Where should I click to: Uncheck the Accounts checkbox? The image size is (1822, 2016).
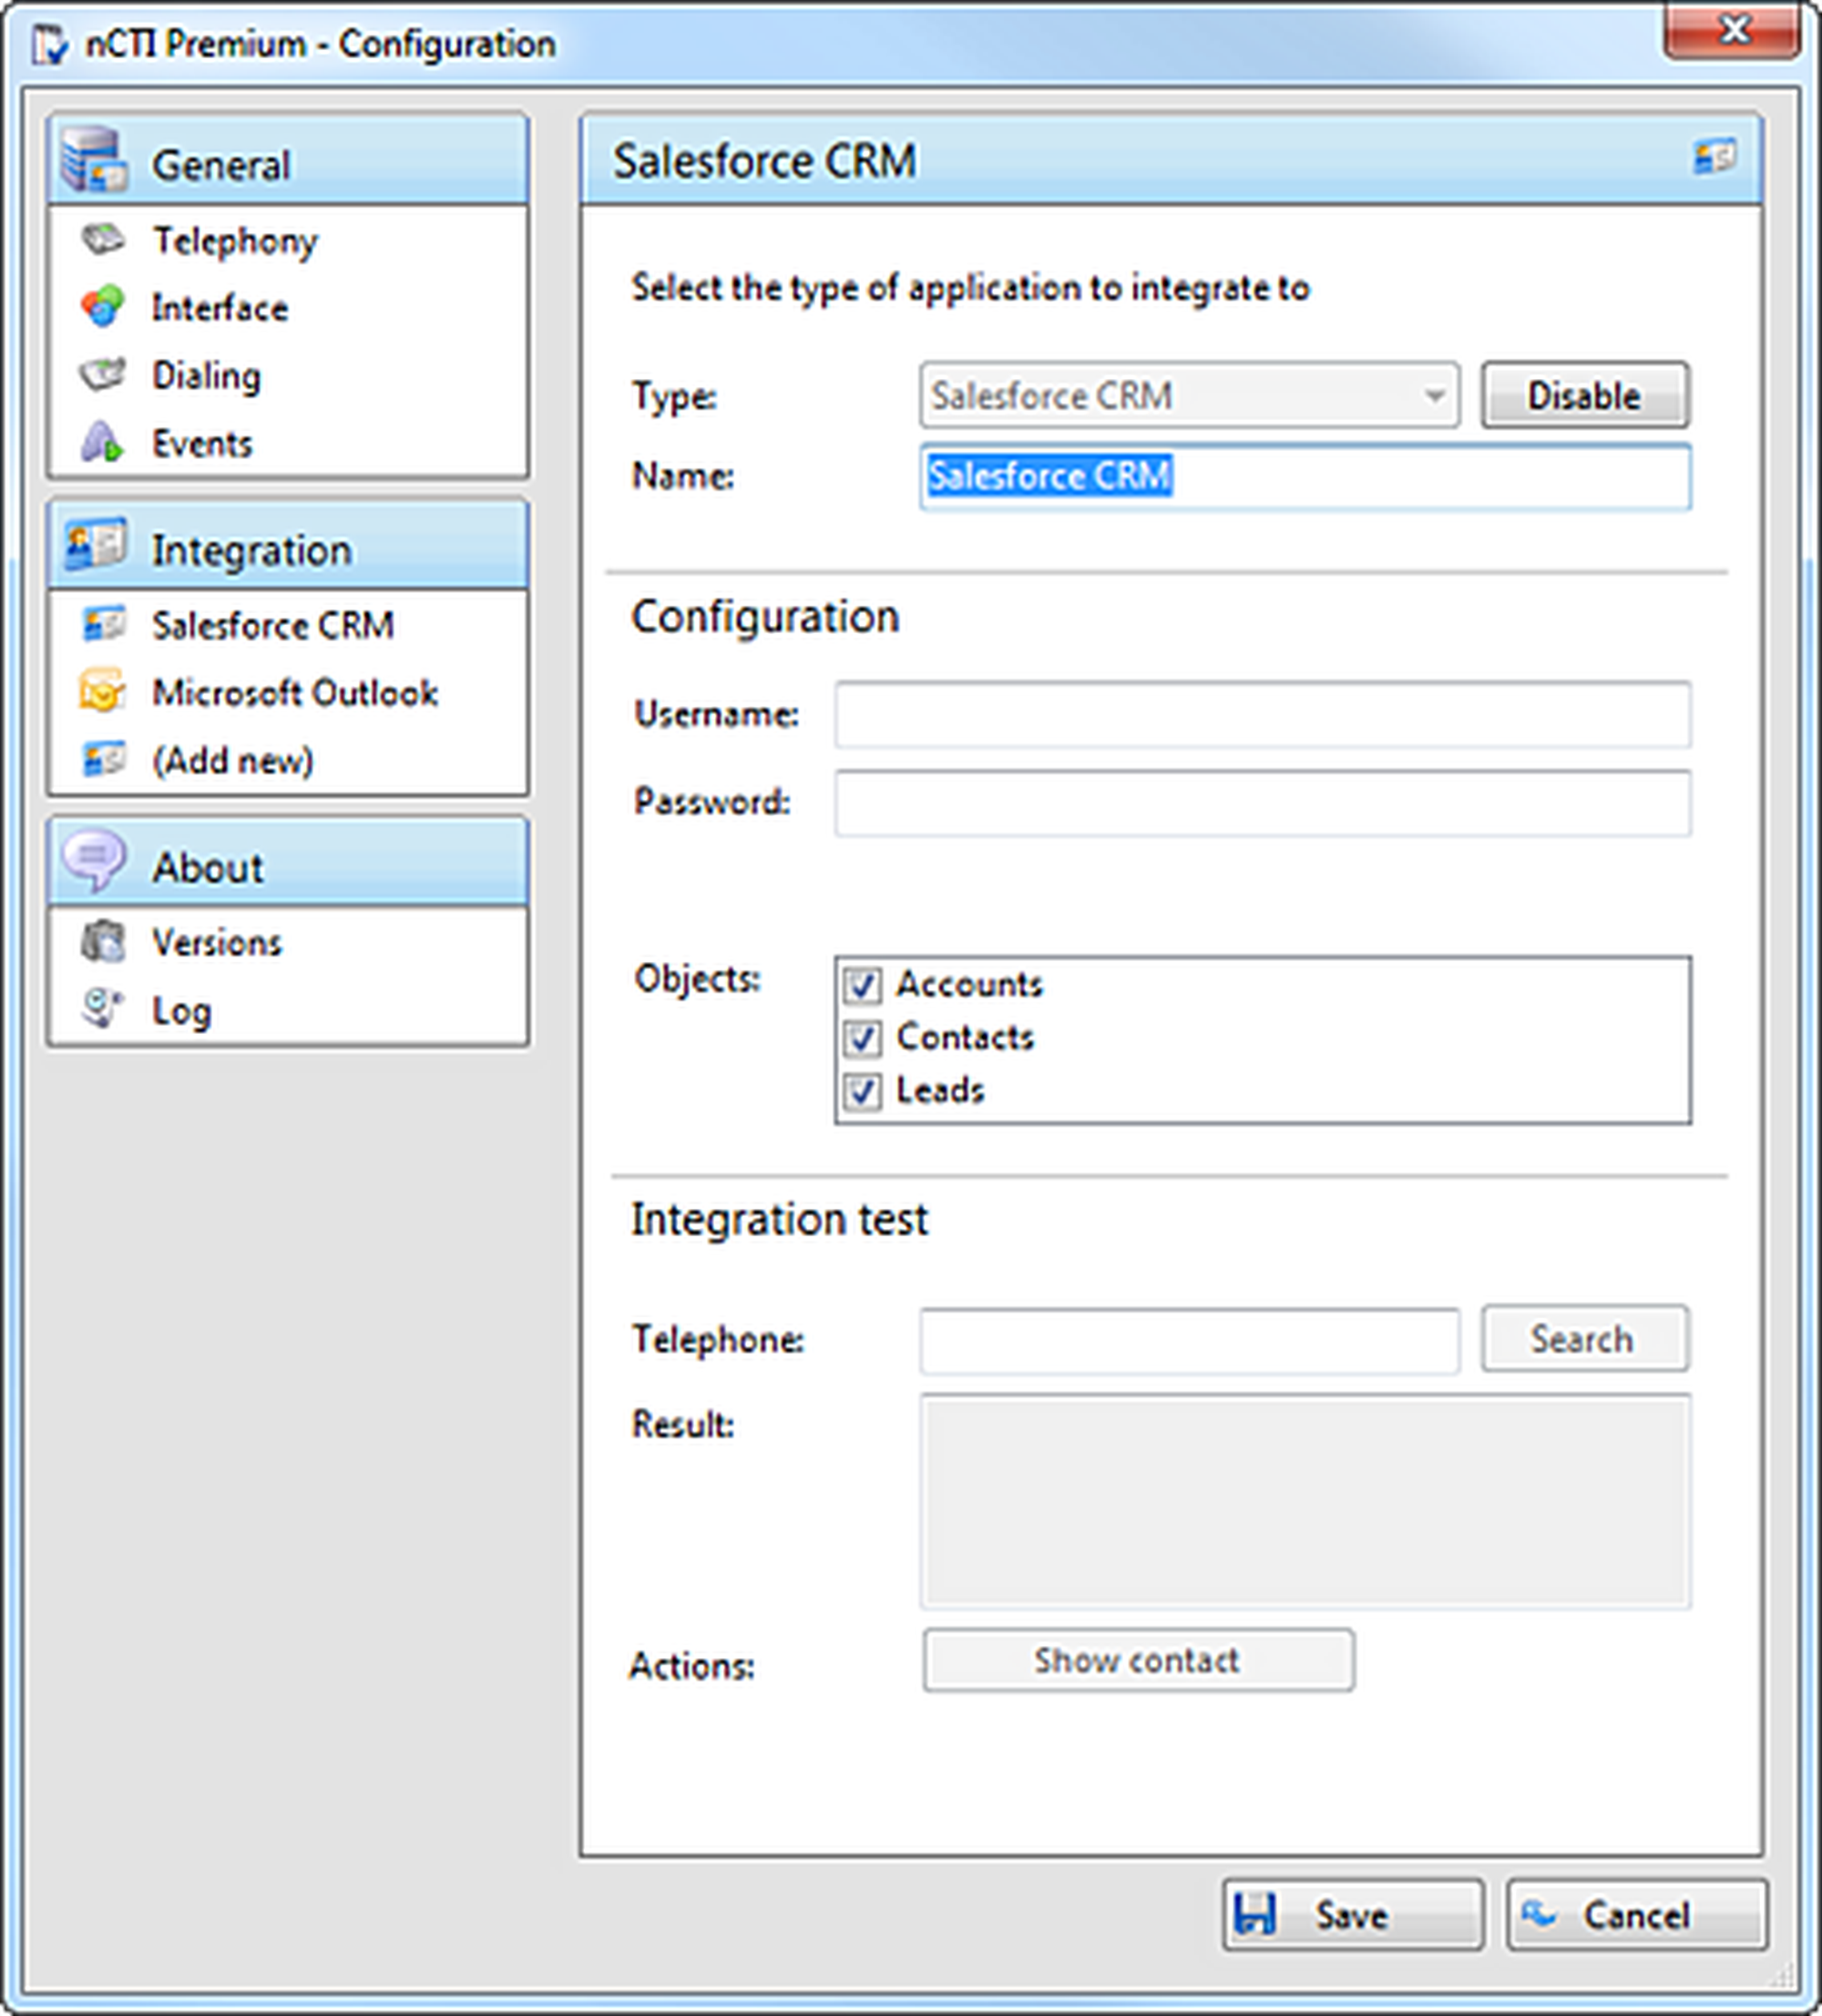[862, 985]
